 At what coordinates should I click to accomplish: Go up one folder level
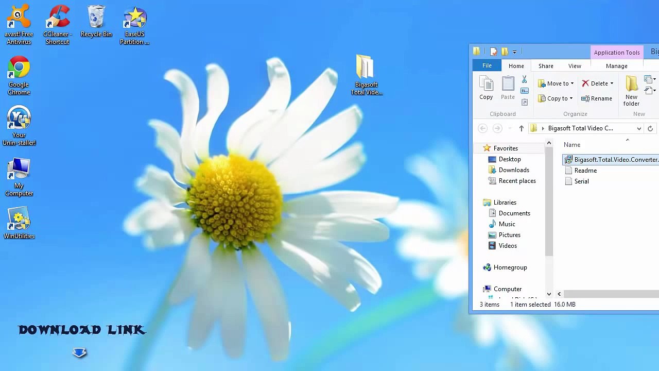(521, 128)
